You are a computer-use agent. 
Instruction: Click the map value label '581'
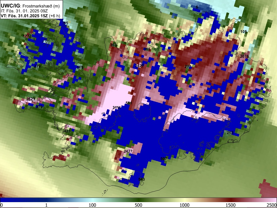coord(129,103)
